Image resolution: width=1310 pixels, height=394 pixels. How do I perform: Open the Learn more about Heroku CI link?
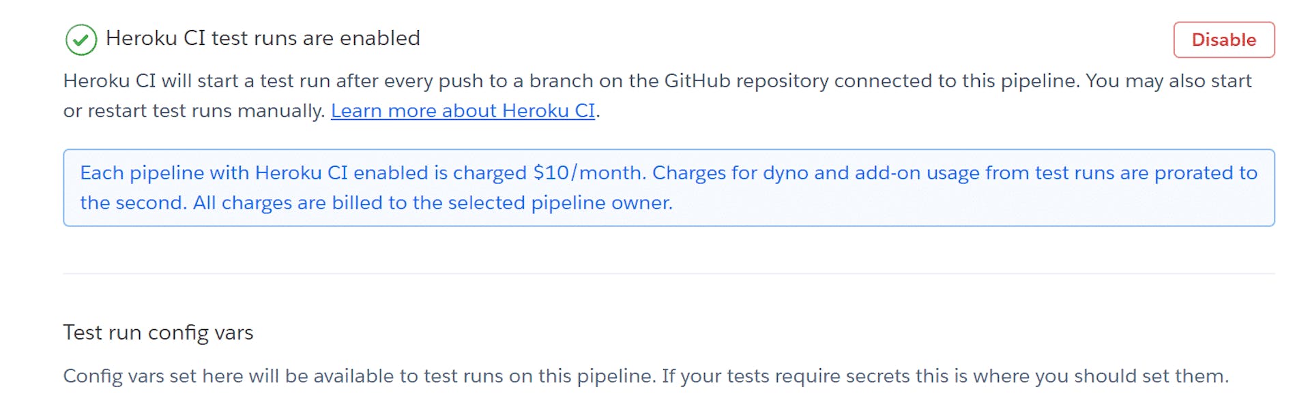click(463, 111)
